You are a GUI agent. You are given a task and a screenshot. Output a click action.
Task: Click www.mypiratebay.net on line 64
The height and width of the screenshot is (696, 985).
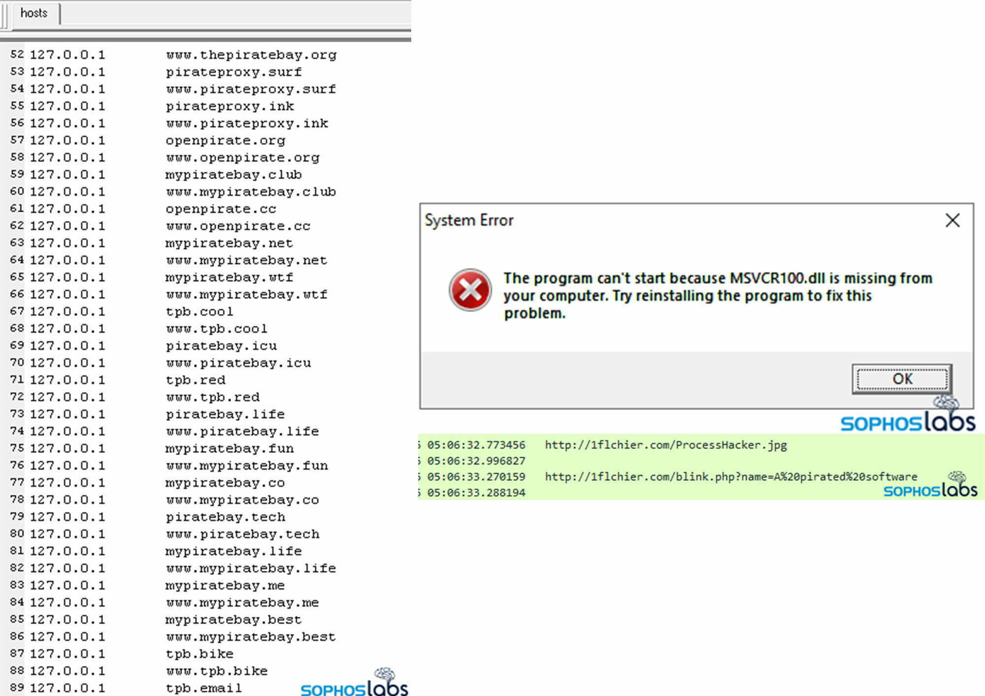[x=247, y=260]
